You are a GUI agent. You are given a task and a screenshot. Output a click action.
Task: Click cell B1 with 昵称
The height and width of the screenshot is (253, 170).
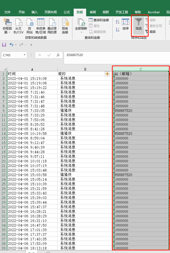(x=85, y=74)
